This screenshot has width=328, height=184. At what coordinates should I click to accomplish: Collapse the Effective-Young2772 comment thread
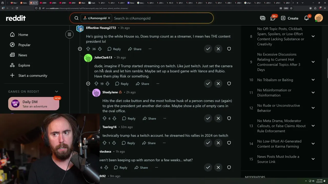[x=80, y=49]
